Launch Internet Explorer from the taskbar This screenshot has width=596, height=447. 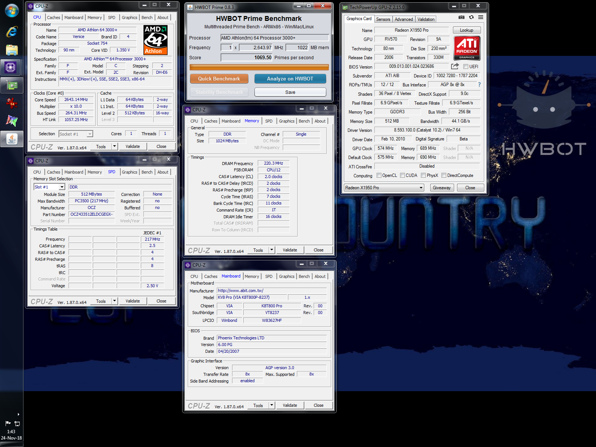[x=12, y=32]
